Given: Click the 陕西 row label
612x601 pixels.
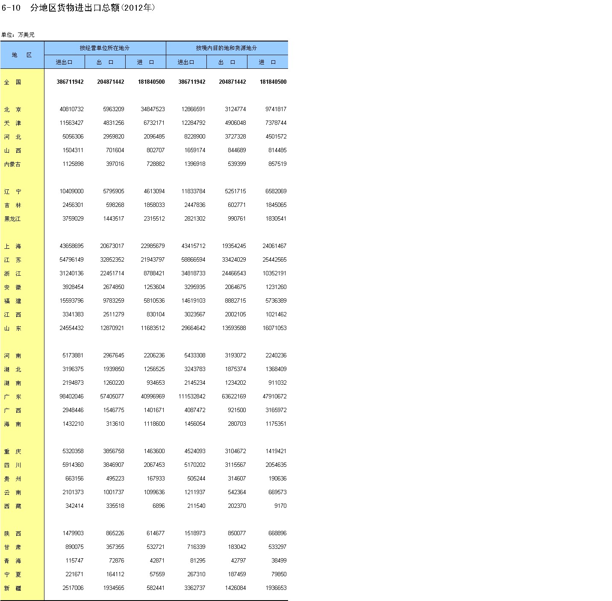Looking at the screenshot, I should (13, 533).
